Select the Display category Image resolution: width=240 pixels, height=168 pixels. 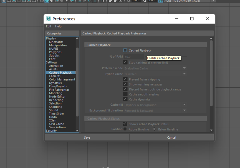pyautogui.click(x=51, y=38)
